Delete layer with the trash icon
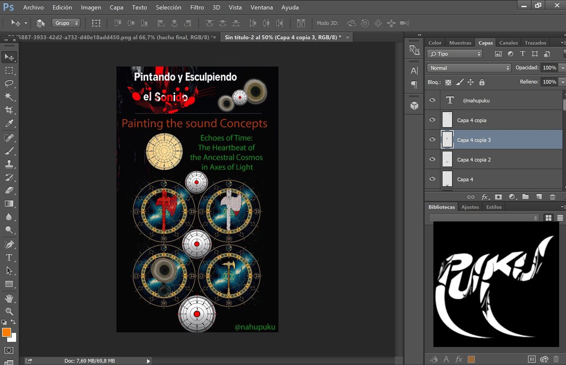 [552, 197]
